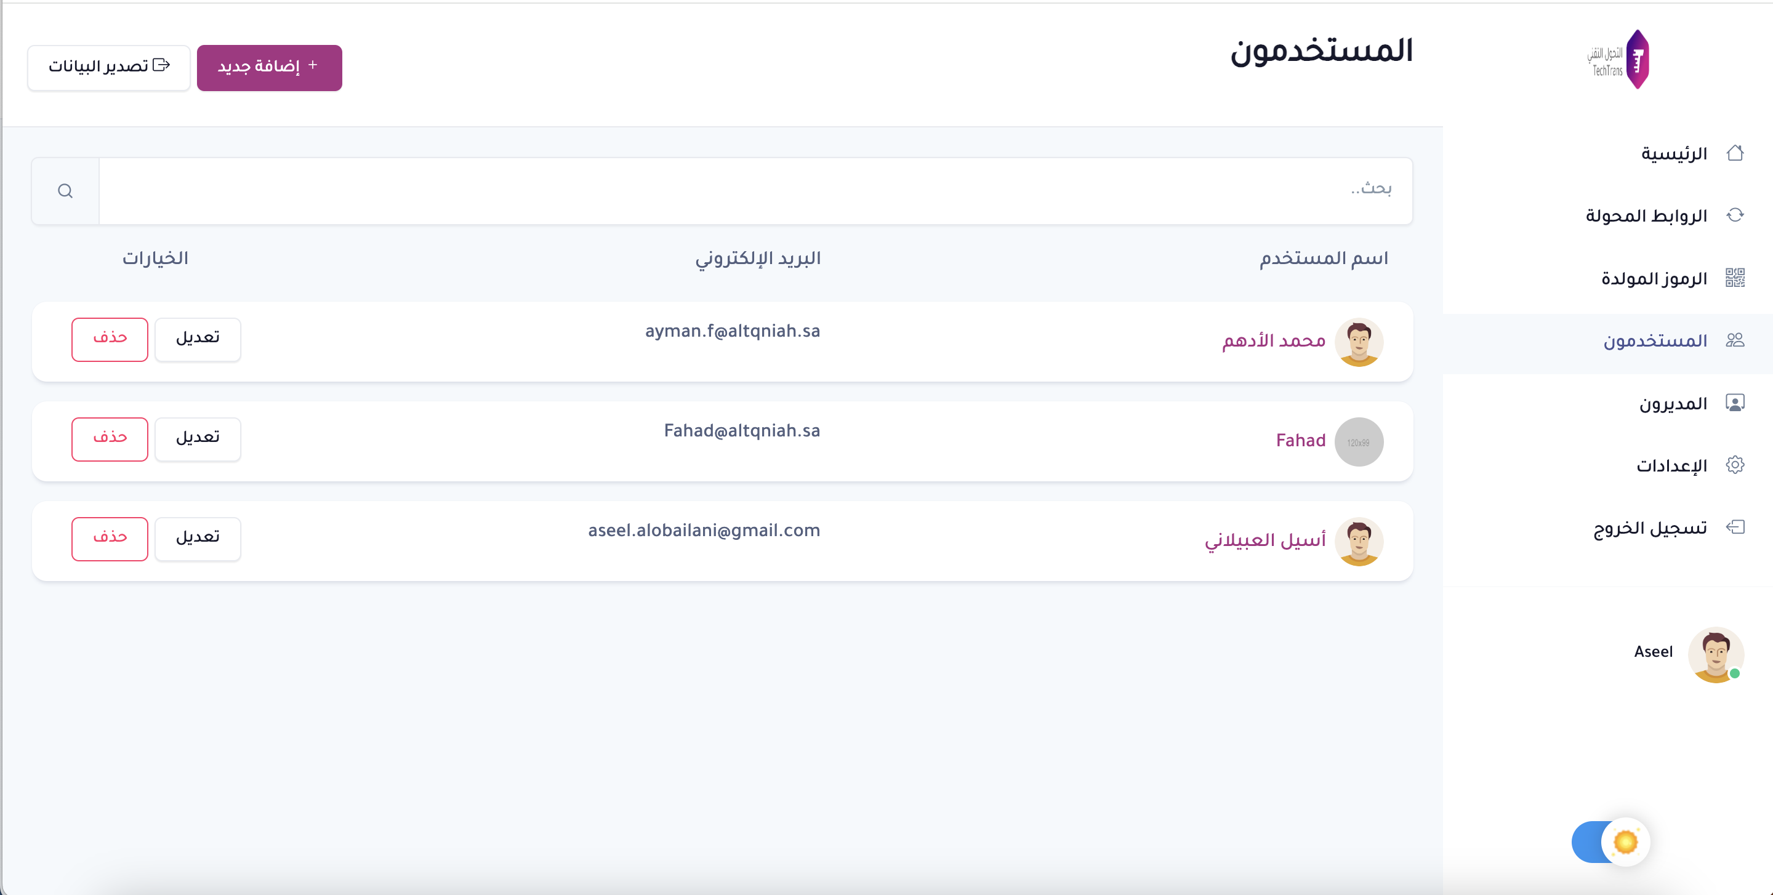Click the بحث search input field

(x=755, y=191)
